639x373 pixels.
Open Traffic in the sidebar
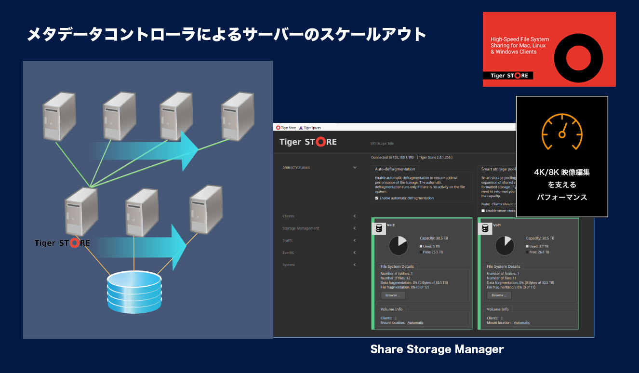(288, 240)
